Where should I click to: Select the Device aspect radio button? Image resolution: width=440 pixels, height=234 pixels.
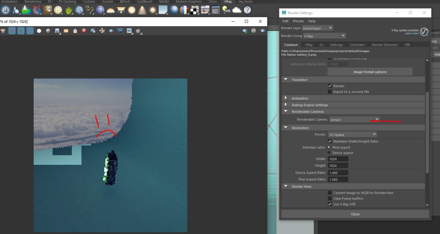[x=329, y=153]
